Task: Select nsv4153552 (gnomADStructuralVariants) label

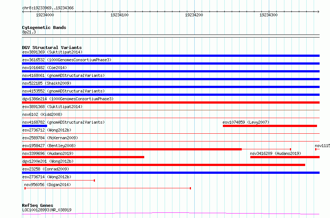Action: point(63,91)
